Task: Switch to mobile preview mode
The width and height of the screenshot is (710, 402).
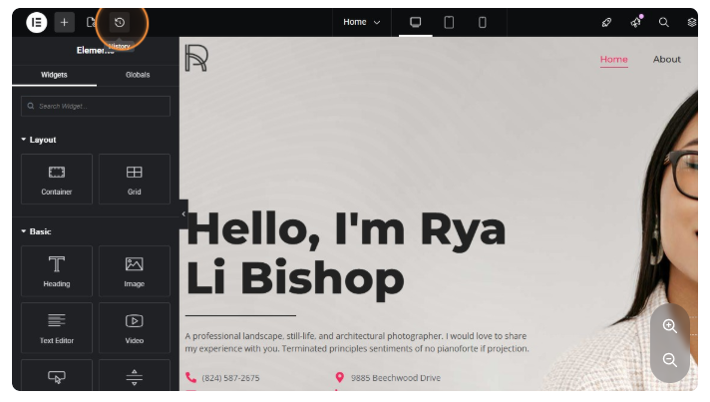Action: tap(483, 22)
